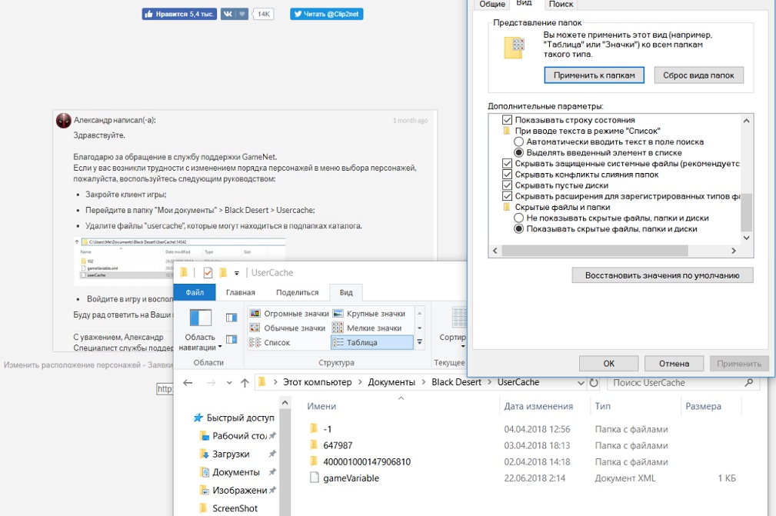The height and width of the screenshot is (516, 776).
Task: Switch to the Вид ribbon tab
Action: click(x=346, y=292)
